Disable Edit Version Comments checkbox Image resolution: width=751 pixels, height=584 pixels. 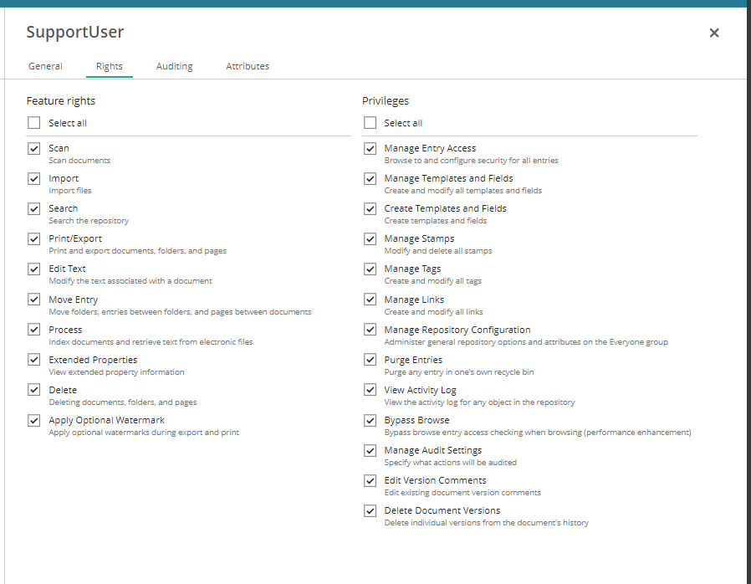[x=370, y=480]
